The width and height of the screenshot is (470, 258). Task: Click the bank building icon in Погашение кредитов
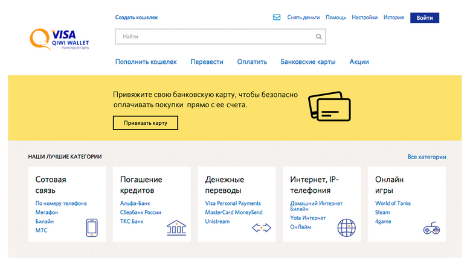[176, 228]
